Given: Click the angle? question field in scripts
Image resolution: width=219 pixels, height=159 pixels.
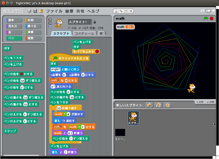Looking at the screenshot, I should coord(56,69).
